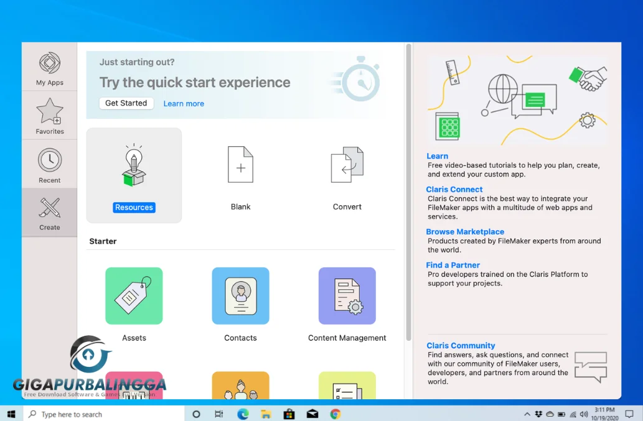Click the OneDrive cloud tray icon

click(550, 414)
